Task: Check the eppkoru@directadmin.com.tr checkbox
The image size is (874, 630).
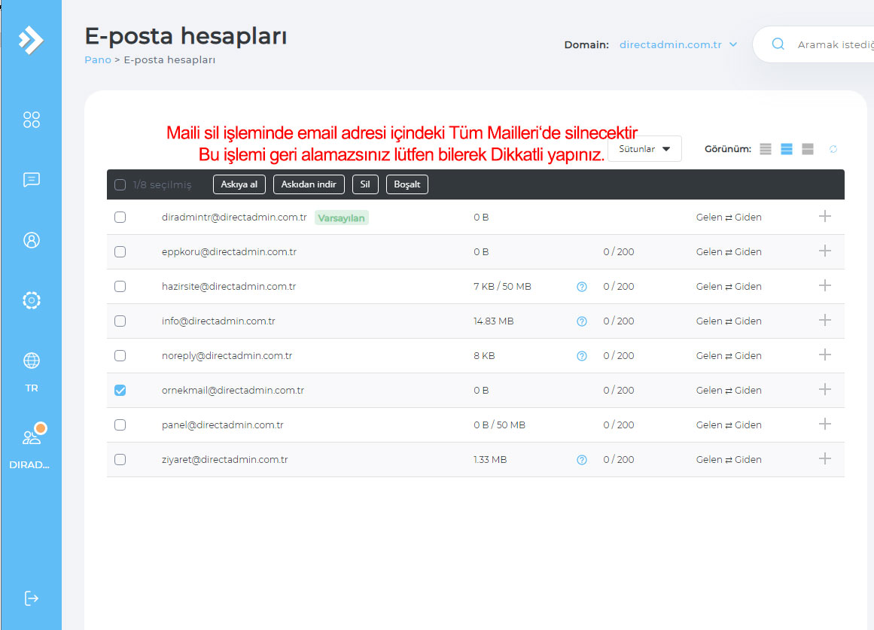Action: point(120,251)
